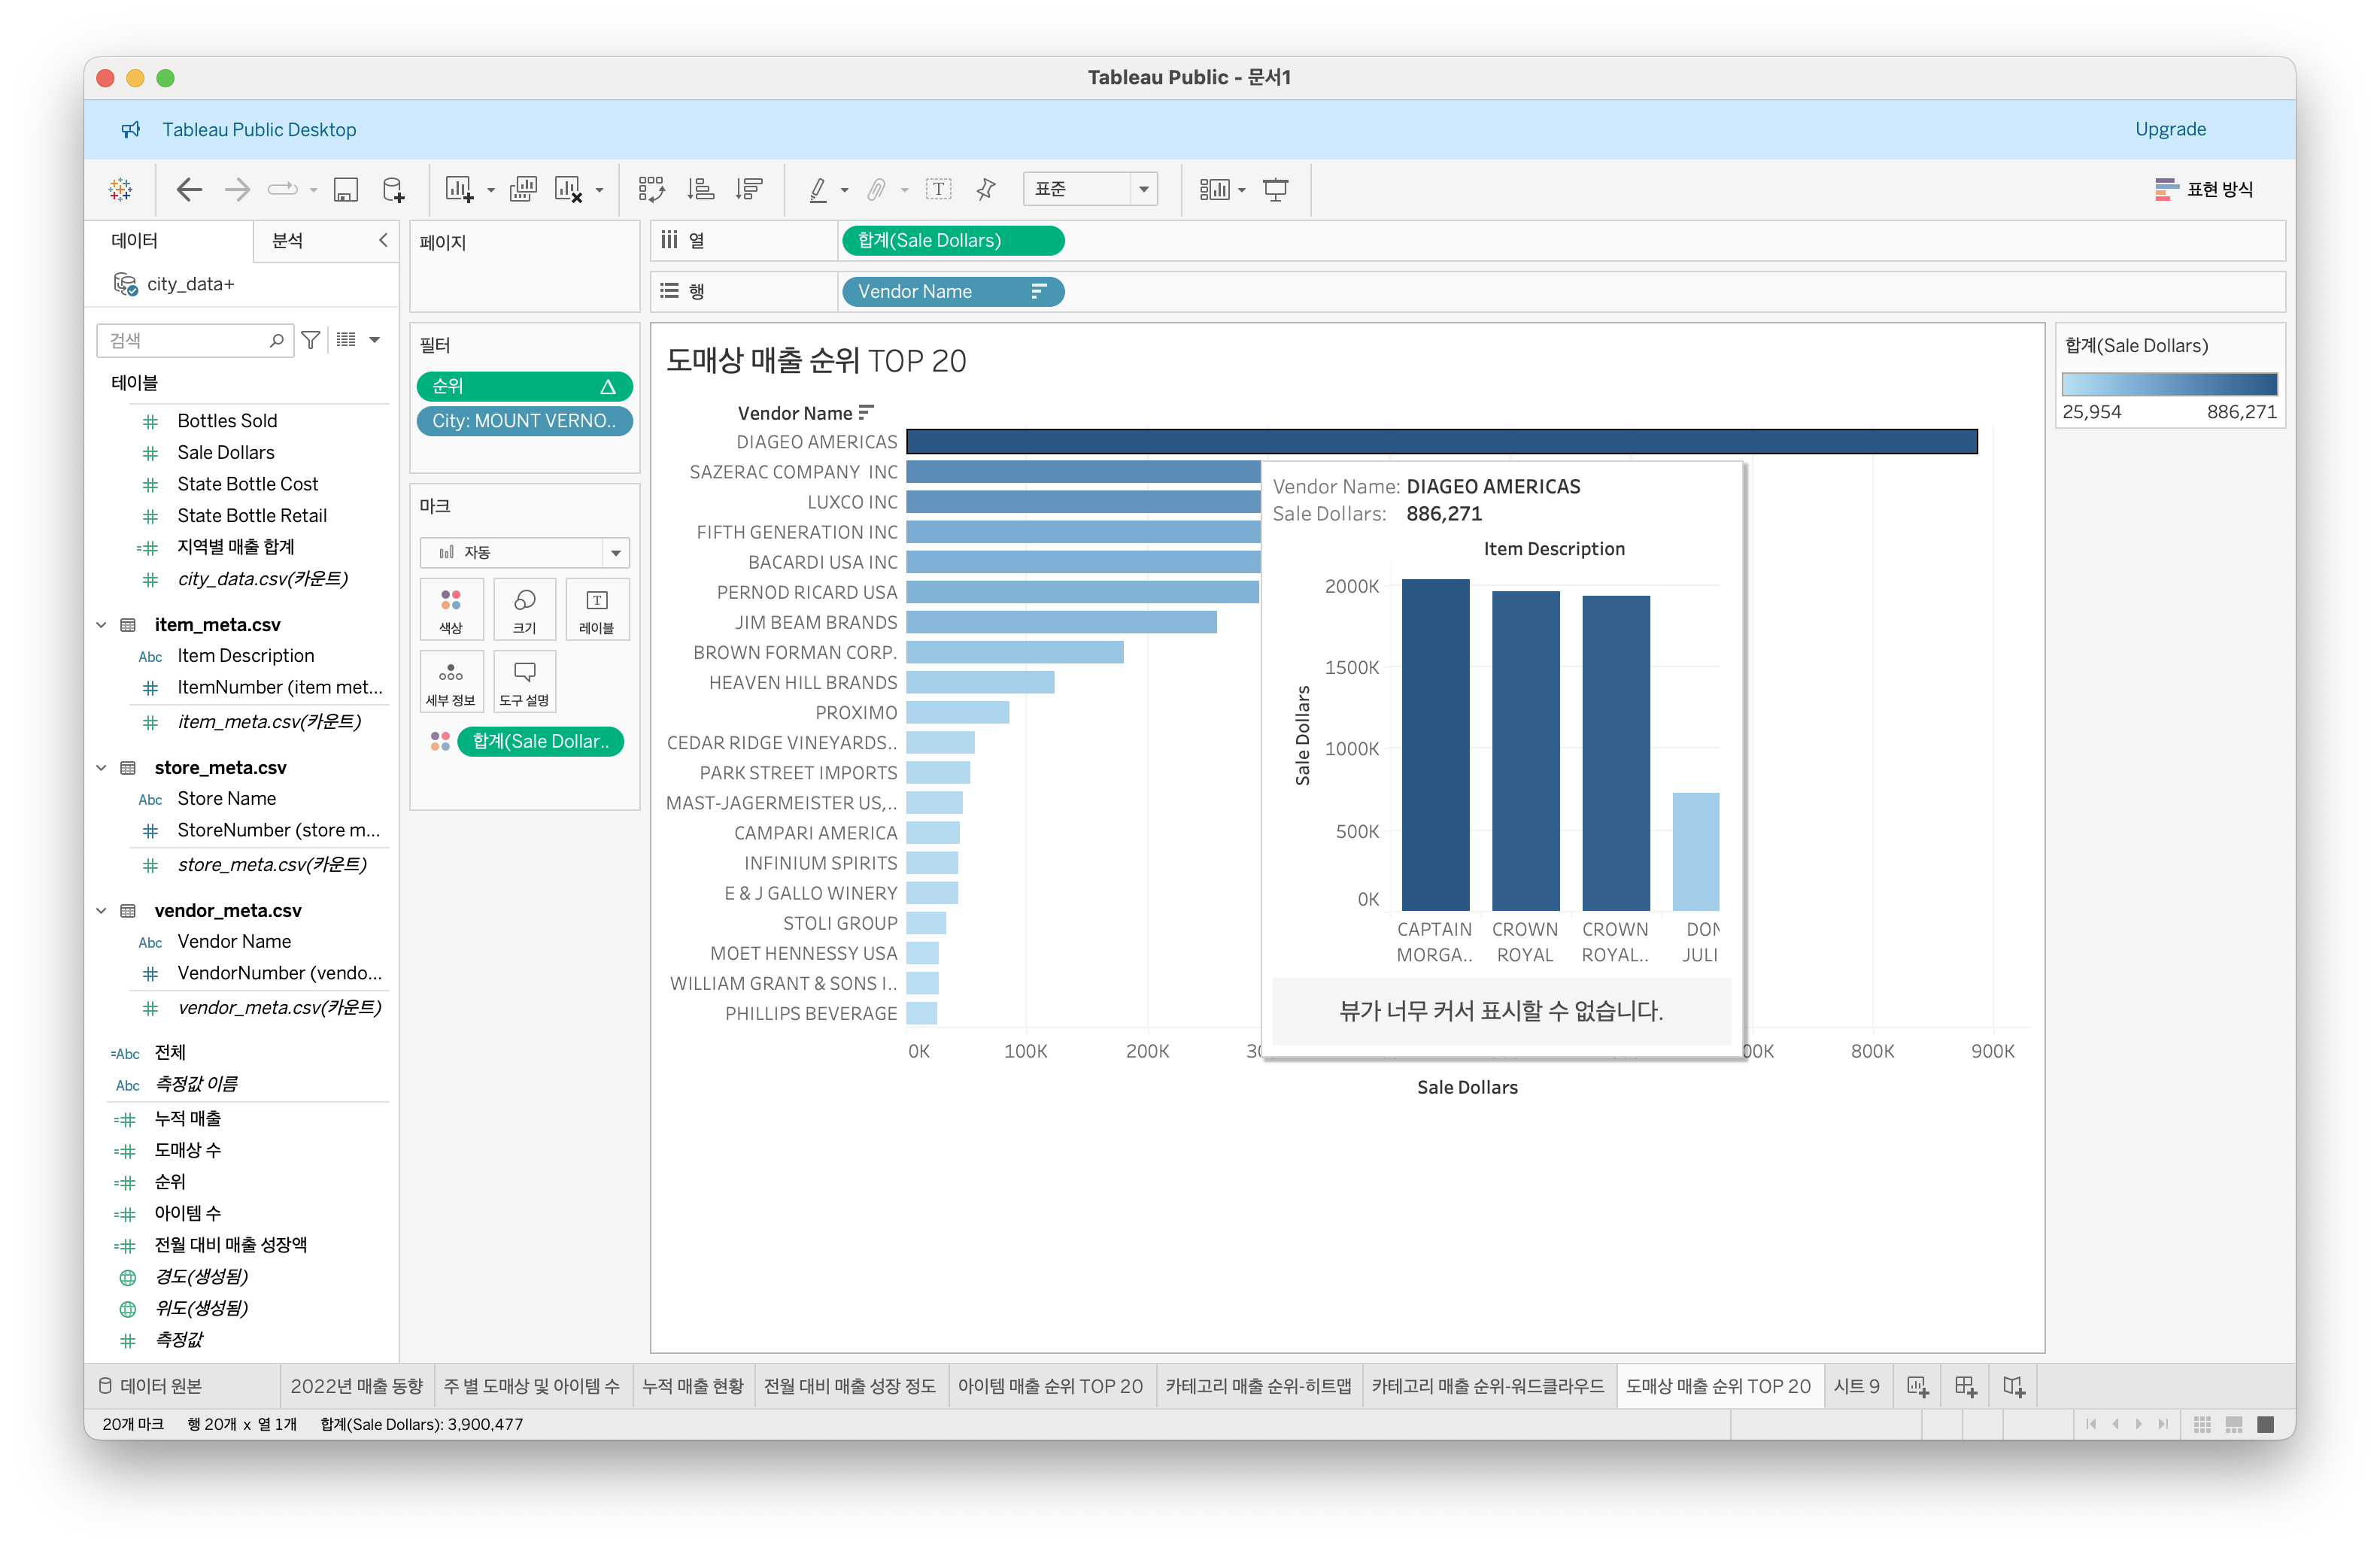2380x1551 pixels.
Task: Click the Save workbook toolbar icon
Action: pos(345,189)
